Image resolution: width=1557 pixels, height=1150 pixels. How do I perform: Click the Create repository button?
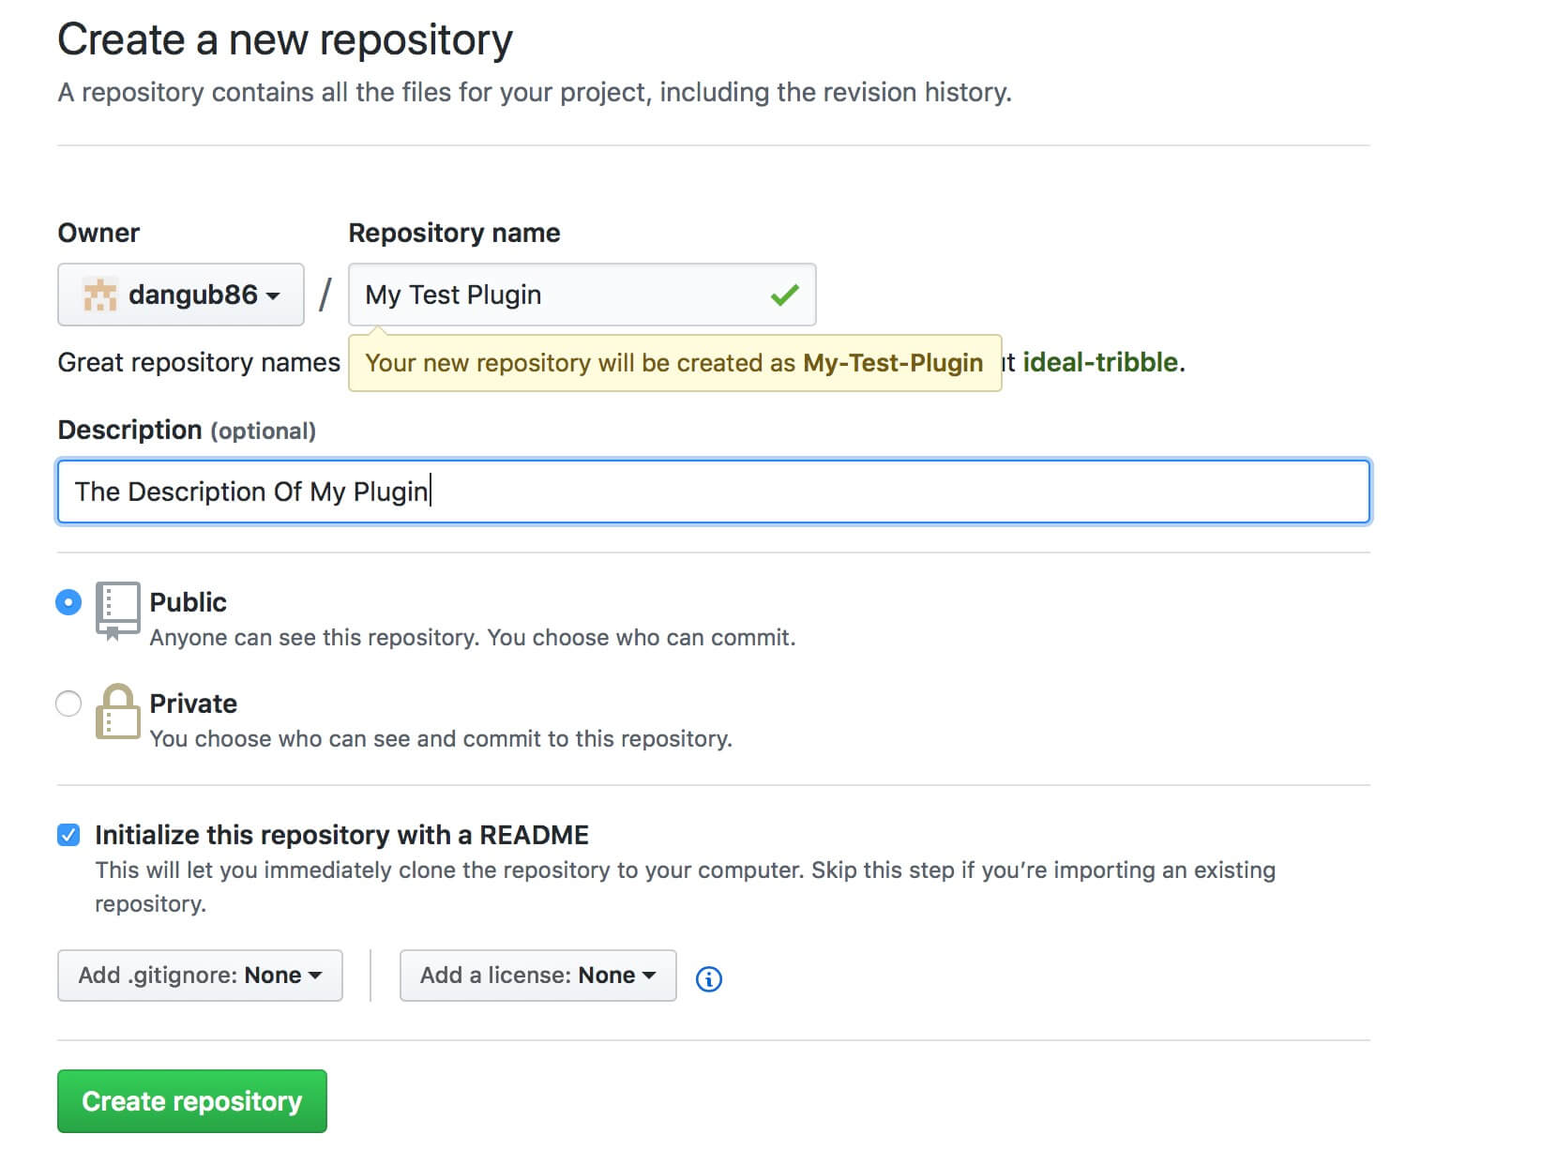tap(192, 1101)
